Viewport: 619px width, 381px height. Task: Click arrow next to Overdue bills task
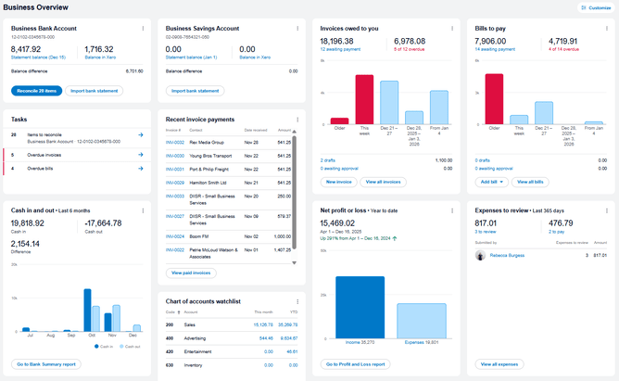pos(140,169)
